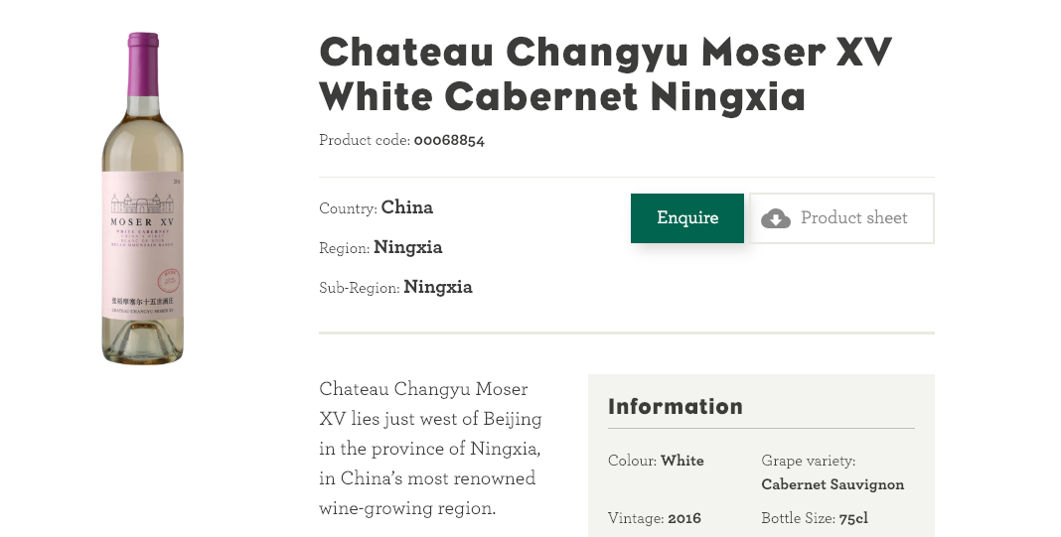
Task: Click the Sub-Region value Ningxia
Action: point(438,287)
